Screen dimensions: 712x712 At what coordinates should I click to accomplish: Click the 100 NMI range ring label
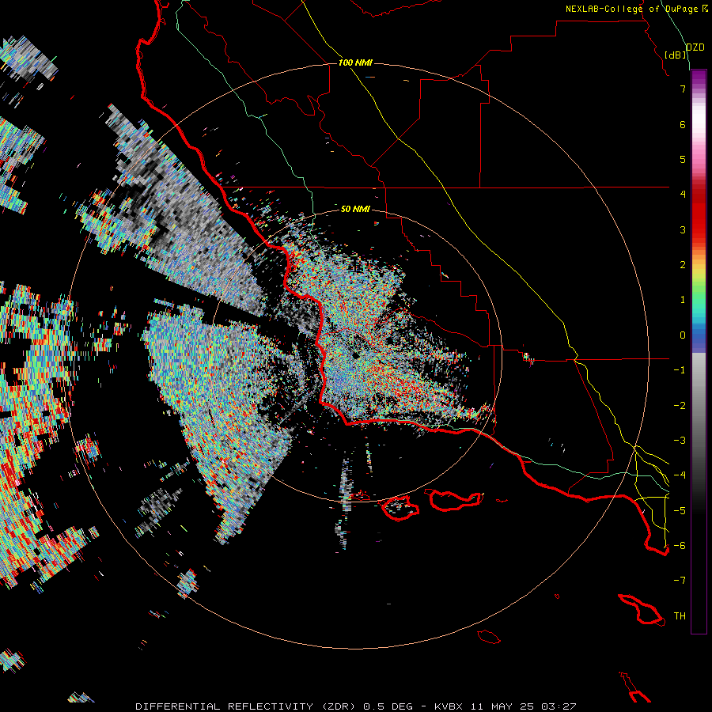click(355, 62)
